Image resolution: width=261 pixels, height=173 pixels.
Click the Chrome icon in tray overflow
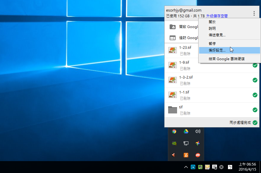tap(174, 132)
